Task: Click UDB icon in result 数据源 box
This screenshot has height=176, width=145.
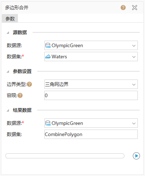Action: (x=48, y=123)
